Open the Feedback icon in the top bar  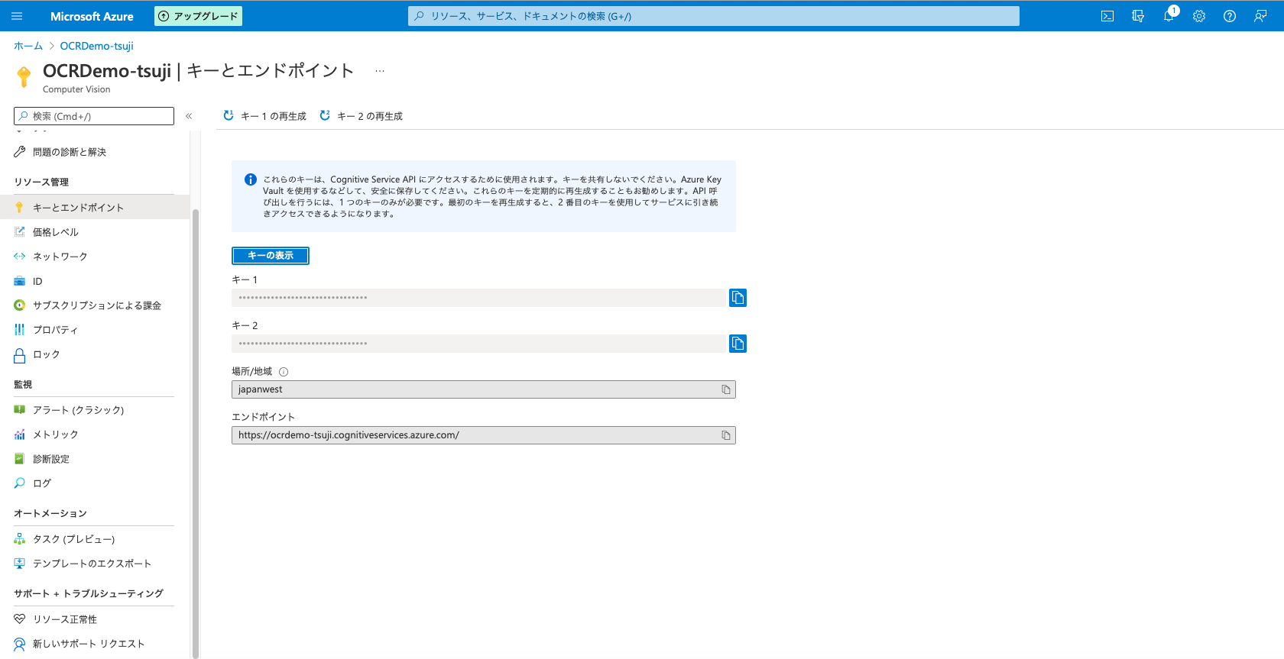(x=1260, y=16)
